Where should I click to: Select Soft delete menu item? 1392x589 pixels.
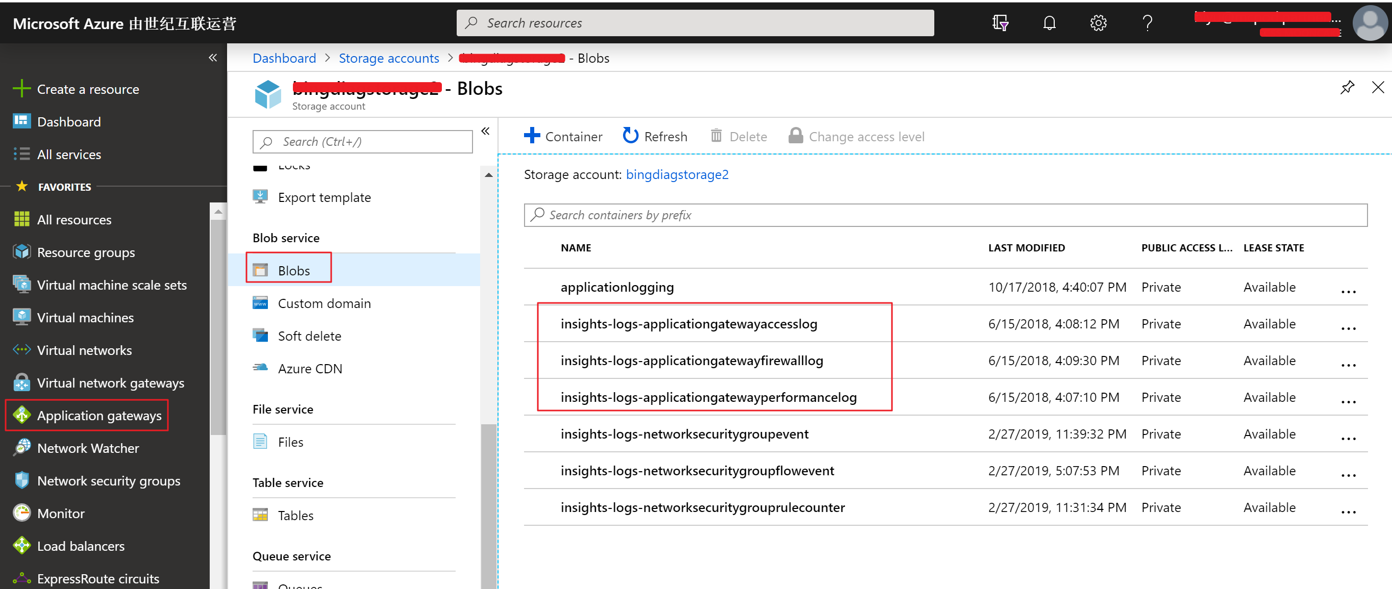coord(309,336)
